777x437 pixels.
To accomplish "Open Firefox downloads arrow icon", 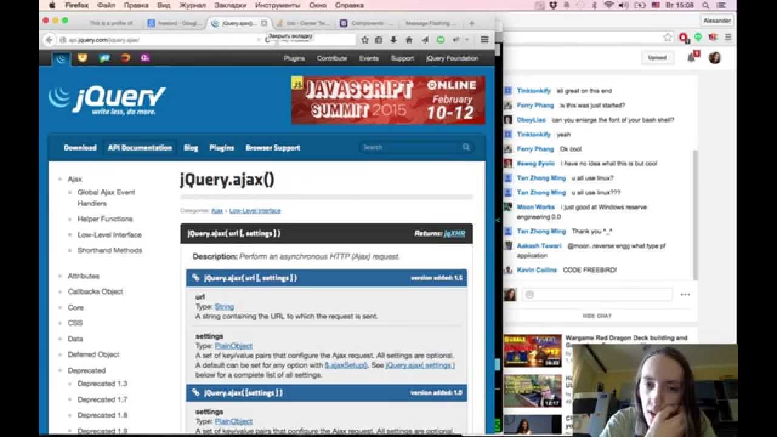I will (x=393, y=40).
